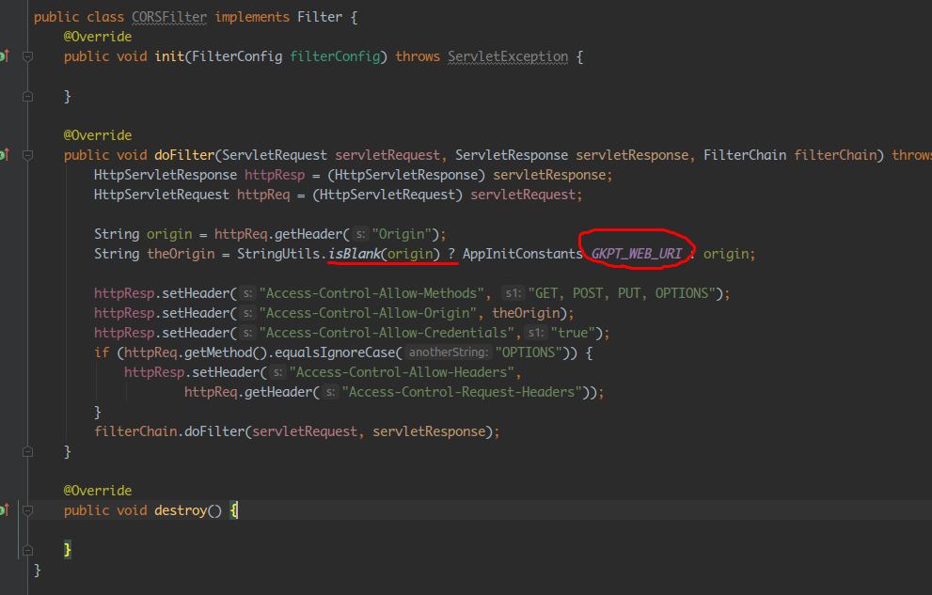Collapse the doFilter method with its fold marker
Screen dimensions: 932x595
[27, 155]
